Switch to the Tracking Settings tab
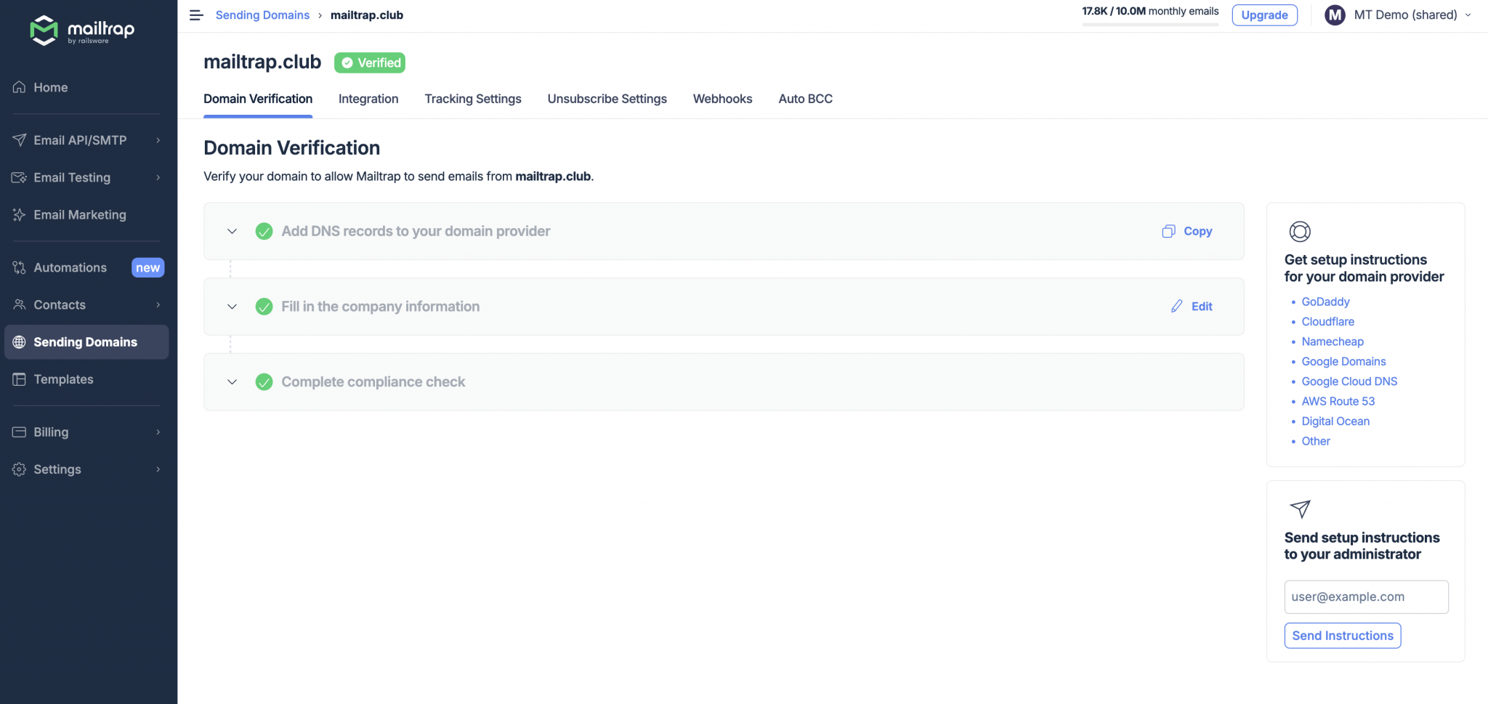Screen dimensions: 1488x704 pos(473,99)
